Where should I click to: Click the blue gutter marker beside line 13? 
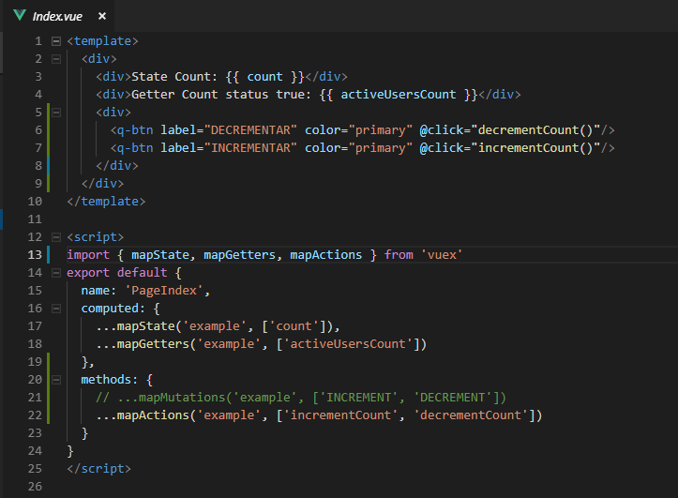50,255
